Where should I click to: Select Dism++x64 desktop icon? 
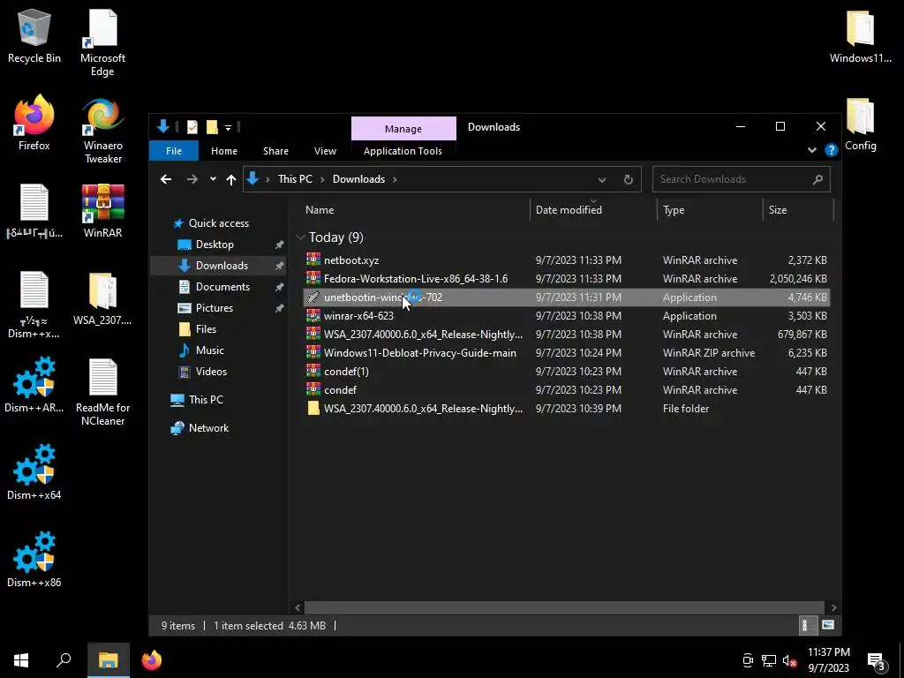coord(34,472)
